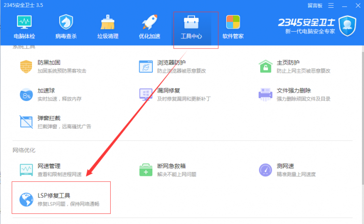Click the 加速球 title text
This screenshot has height=224, width=364.
tap(46, 90)
